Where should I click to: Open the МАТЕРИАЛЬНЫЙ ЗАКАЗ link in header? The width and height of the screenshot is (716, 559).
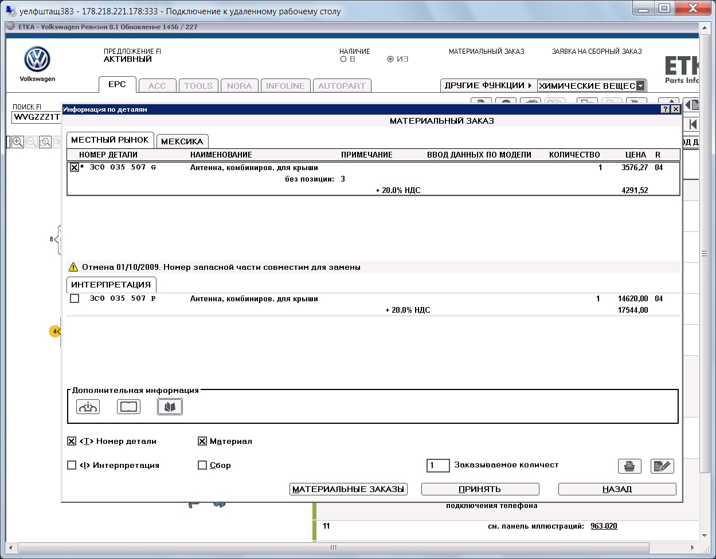click(x=487, y=52)
